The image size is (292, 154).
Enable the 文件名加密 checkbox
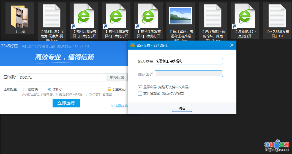pyautogui.click(x=140, y=93)
